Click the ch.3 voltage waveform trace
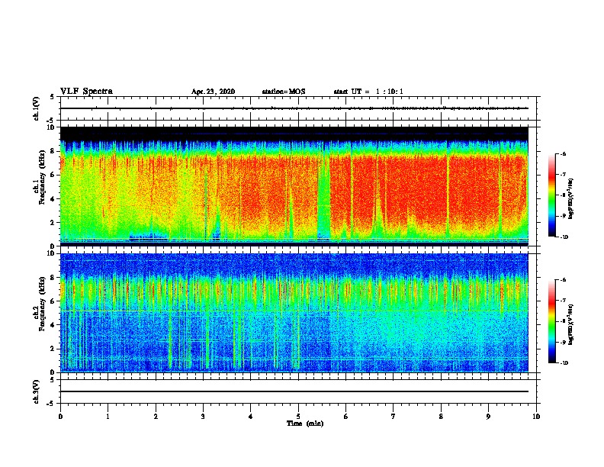This screenshot has height=467, width=604. [294, 391]
